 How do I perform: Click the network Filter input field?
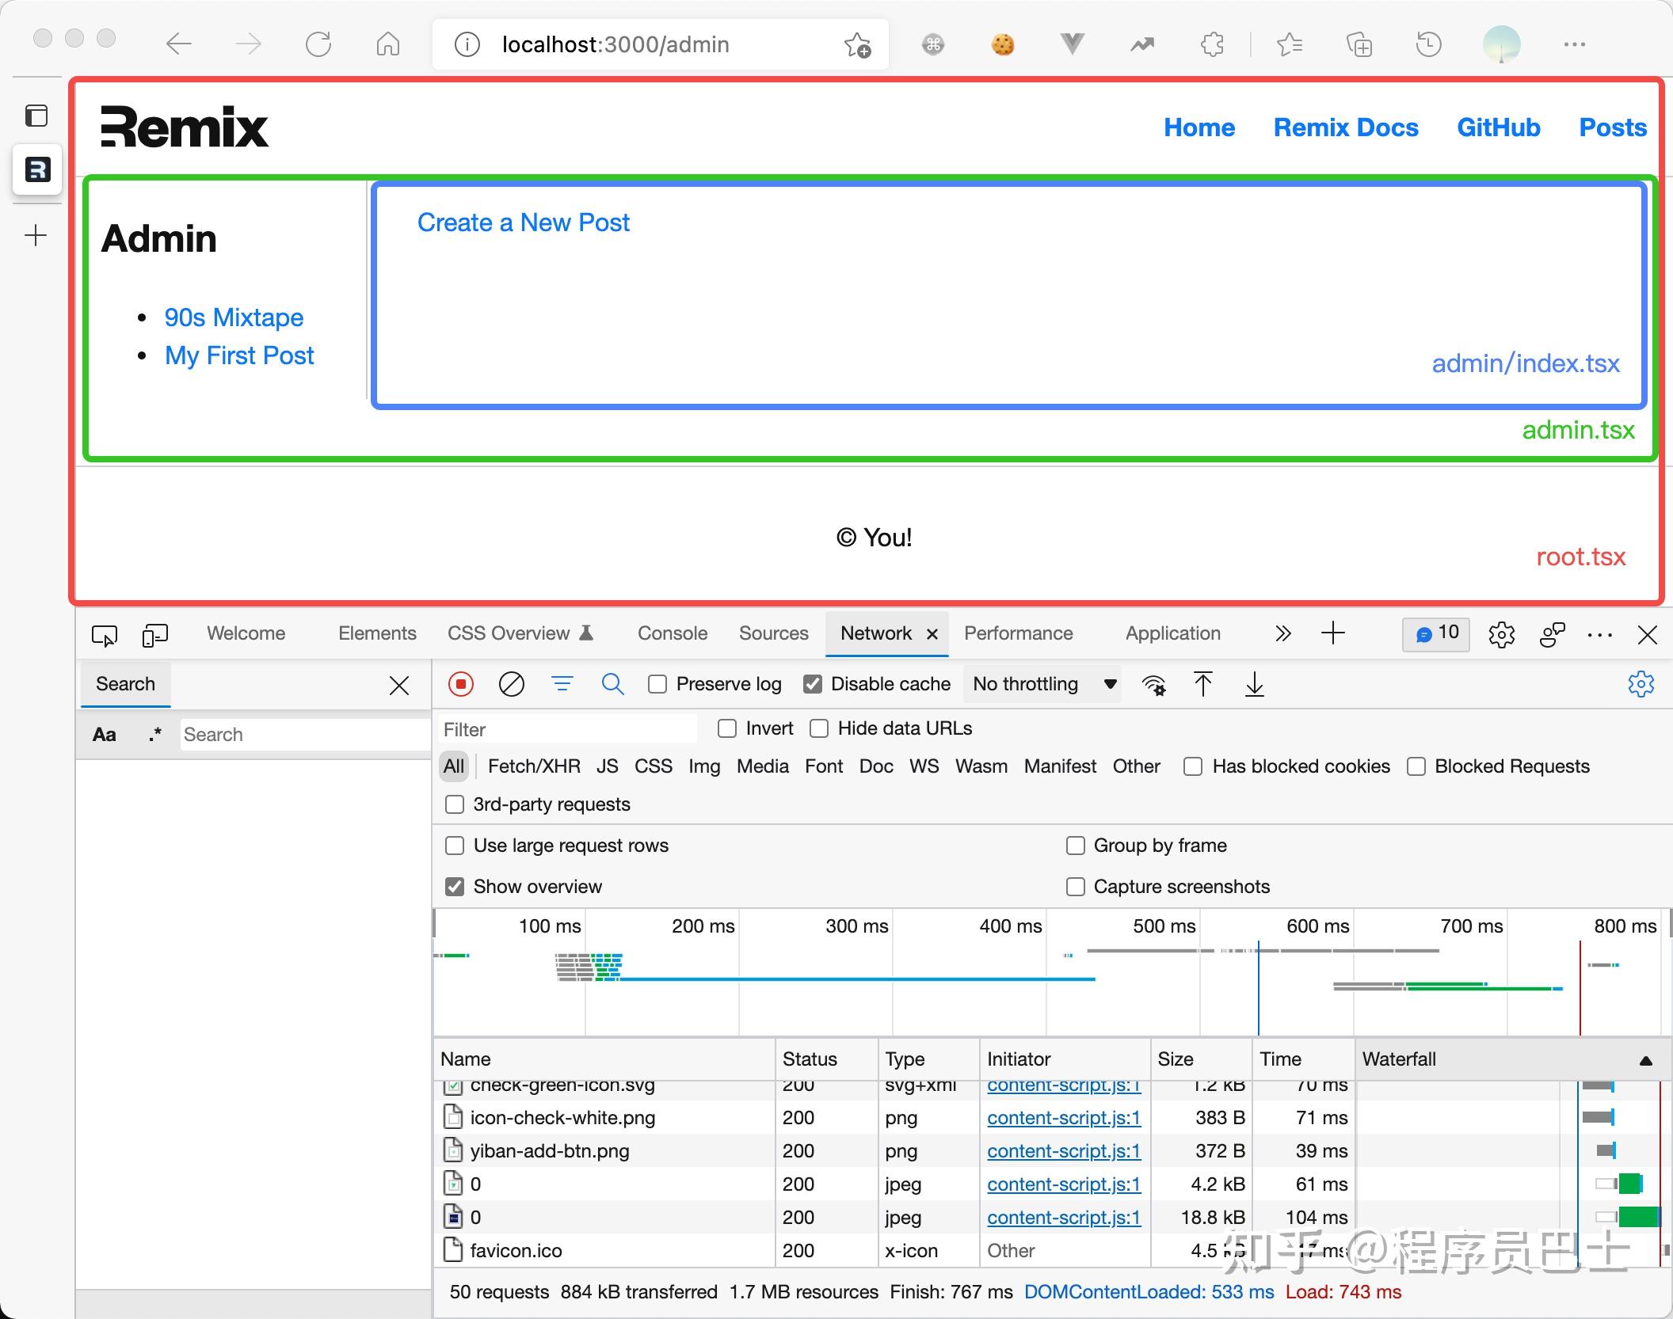pos(566,729)
